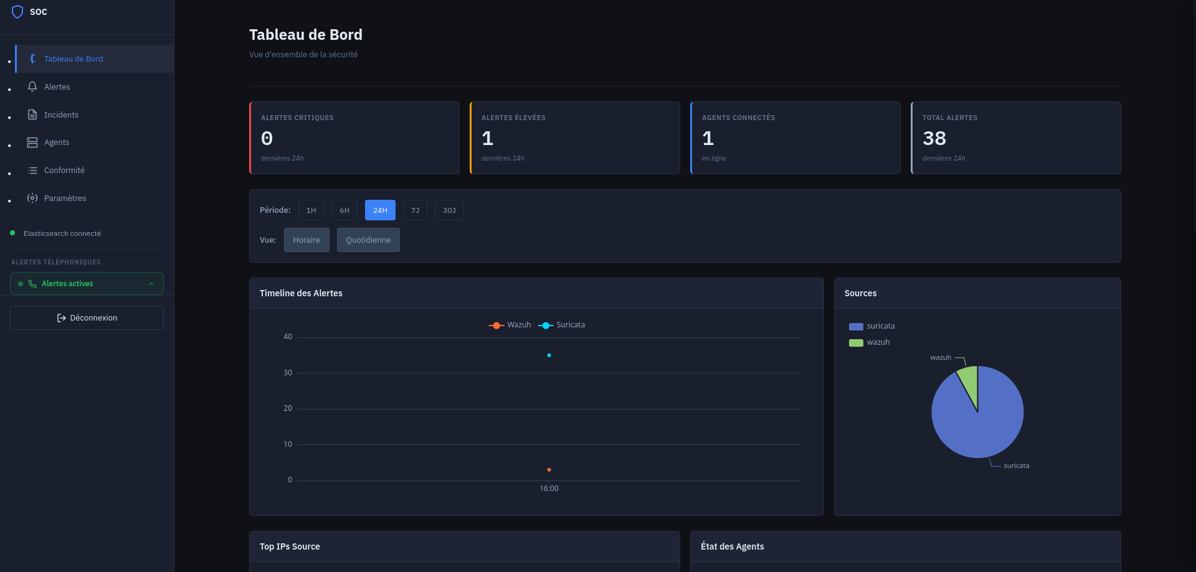Hide the wazuh slice via the Sources legend
The height and width of the screenshot is (572, 1196).
click(x=868, y=342)
